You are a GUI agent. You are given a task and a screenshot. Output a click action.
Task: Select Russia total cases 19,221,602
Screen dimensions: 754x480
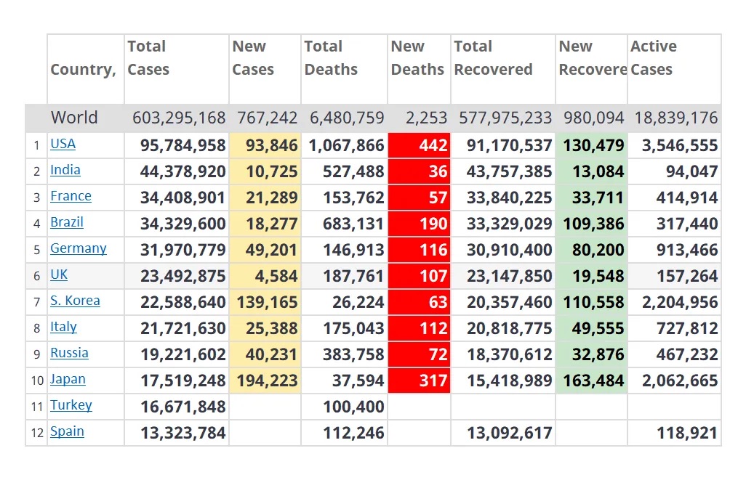coord(183,355)
